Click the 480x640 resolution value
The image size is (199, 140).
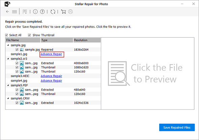[80, 90]
